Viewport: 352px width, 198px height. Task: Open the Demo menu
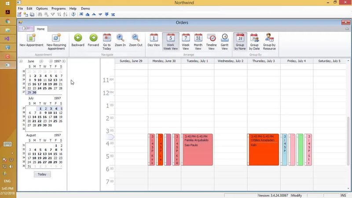pyautogui.click(x=85, y=8)
